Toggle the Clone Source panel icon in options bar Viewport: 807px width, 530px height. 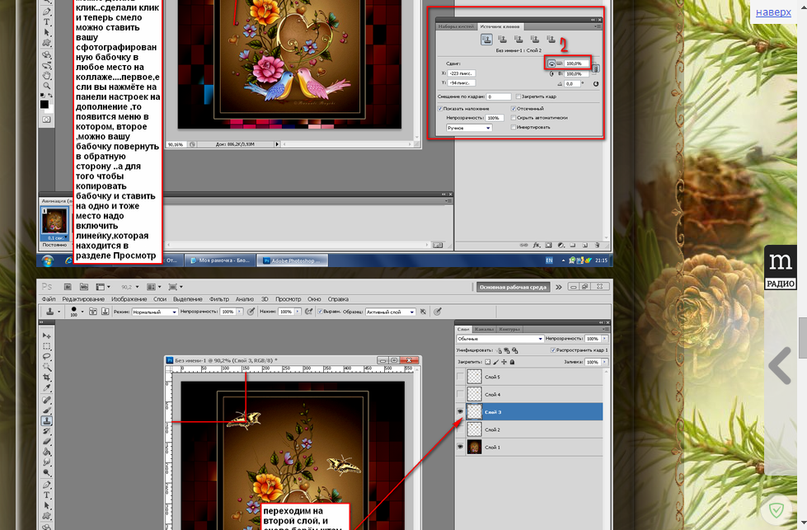point(105,312)
